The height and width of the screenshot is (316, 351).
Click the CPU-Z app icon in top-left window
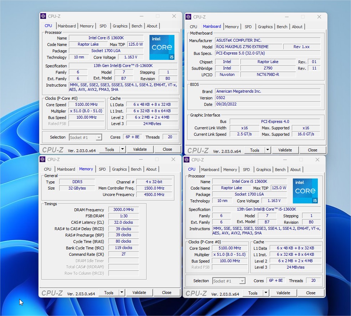pos(43,16)
